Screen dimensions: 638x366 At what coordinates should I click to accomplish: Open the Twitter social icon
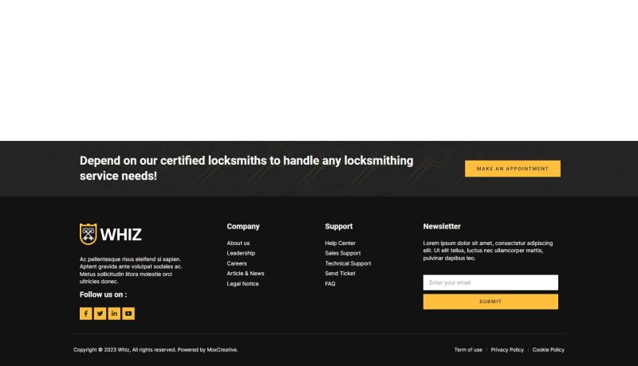[100, 313]
